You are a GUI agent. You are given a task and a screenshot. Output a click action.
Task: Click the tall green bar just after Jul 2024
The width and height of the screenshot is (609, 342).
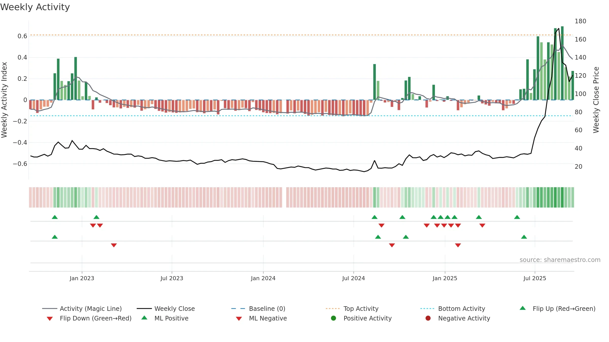(375, 82)
